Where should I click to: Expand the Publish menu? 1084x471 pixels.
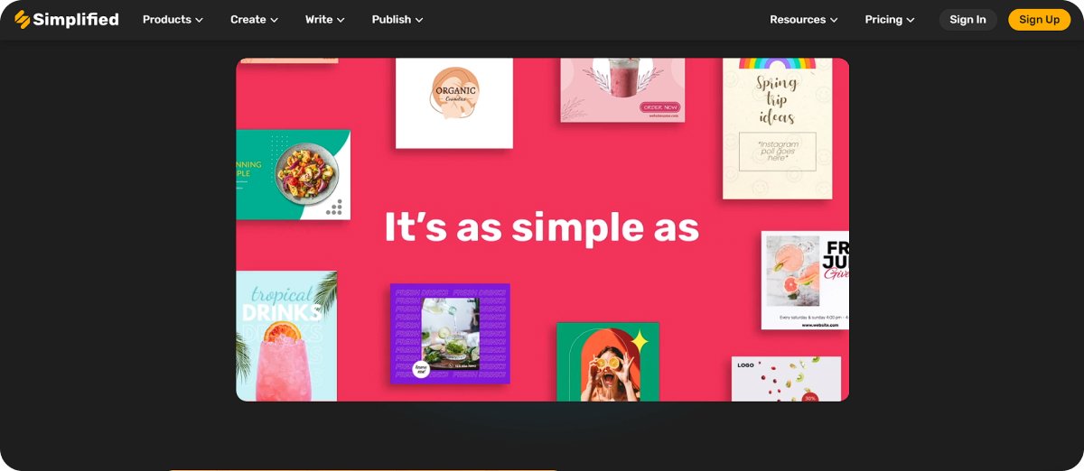point(397,19)
